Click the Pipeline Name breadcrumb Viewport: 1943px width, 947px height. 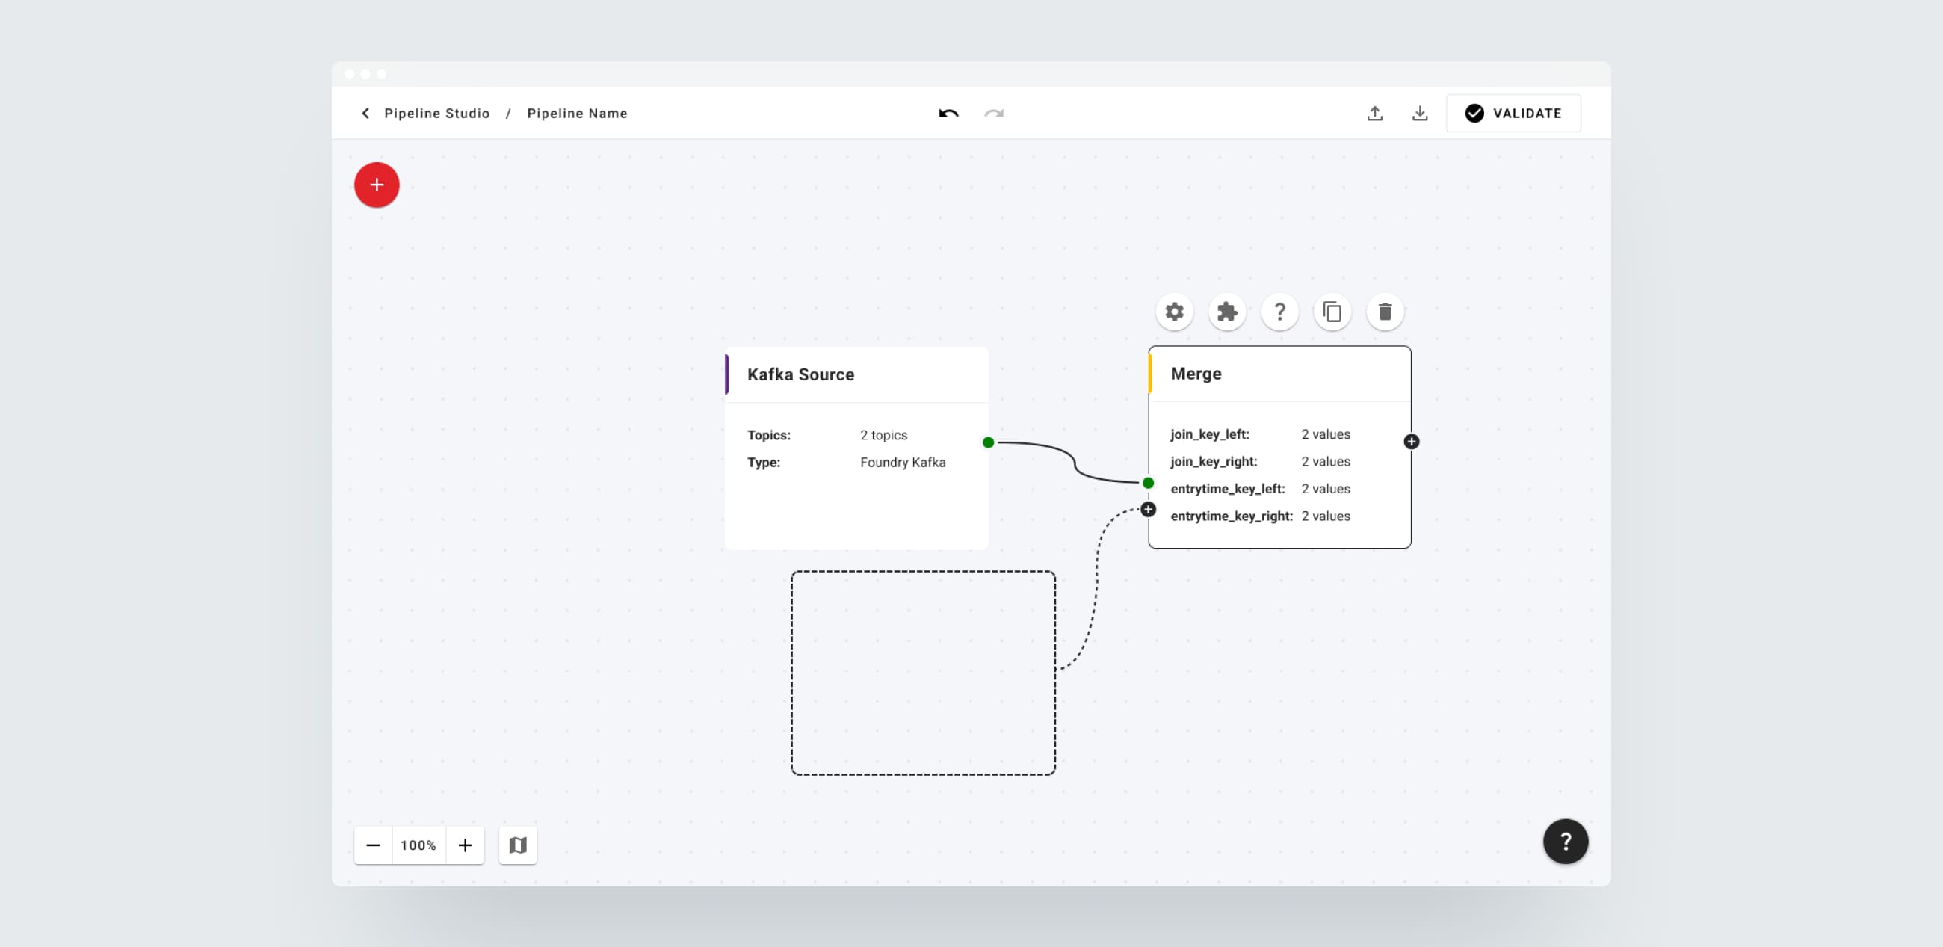[x=577, y=113]
